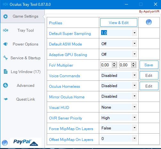This screenshot has width=161, height=149.
Task: Click the Default Super Sampling label
Action: point(70,34)
